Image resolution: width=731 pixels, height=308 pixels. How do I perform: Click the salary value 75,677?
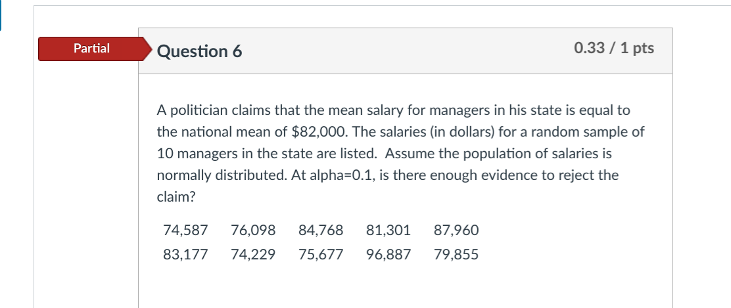321,254
